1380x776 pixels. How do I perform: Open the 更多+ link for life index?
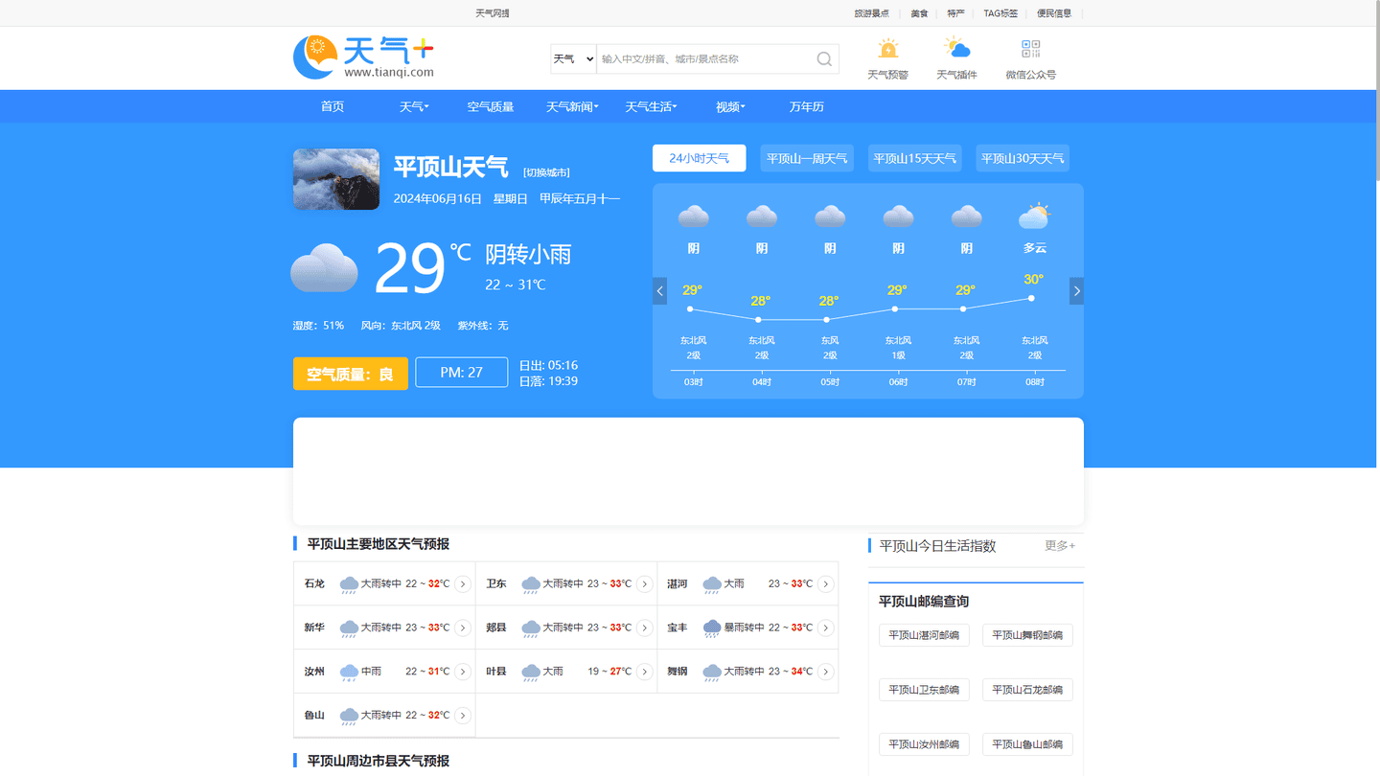tap(1060, 545)
